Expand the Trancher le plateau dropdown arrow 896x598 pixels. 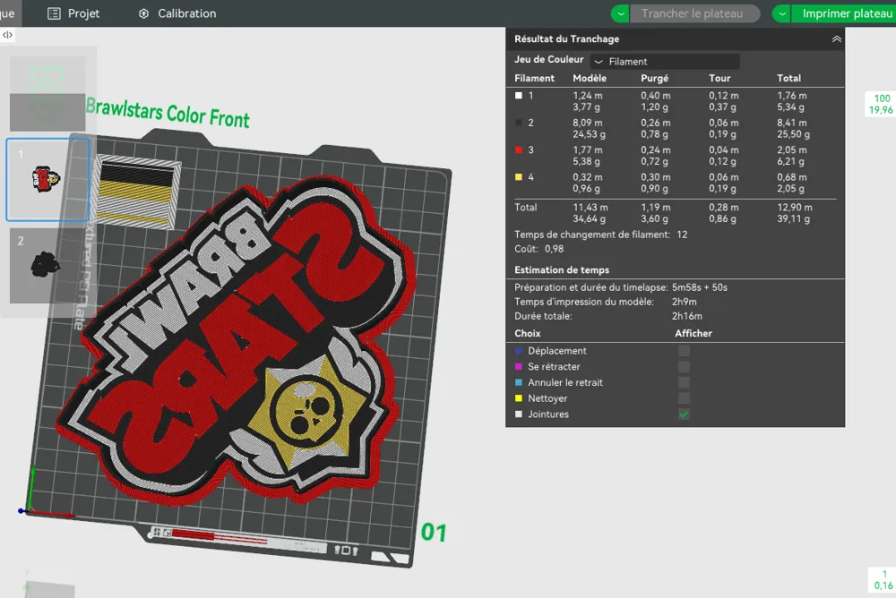pyautogui.click(x=620, y=13)
